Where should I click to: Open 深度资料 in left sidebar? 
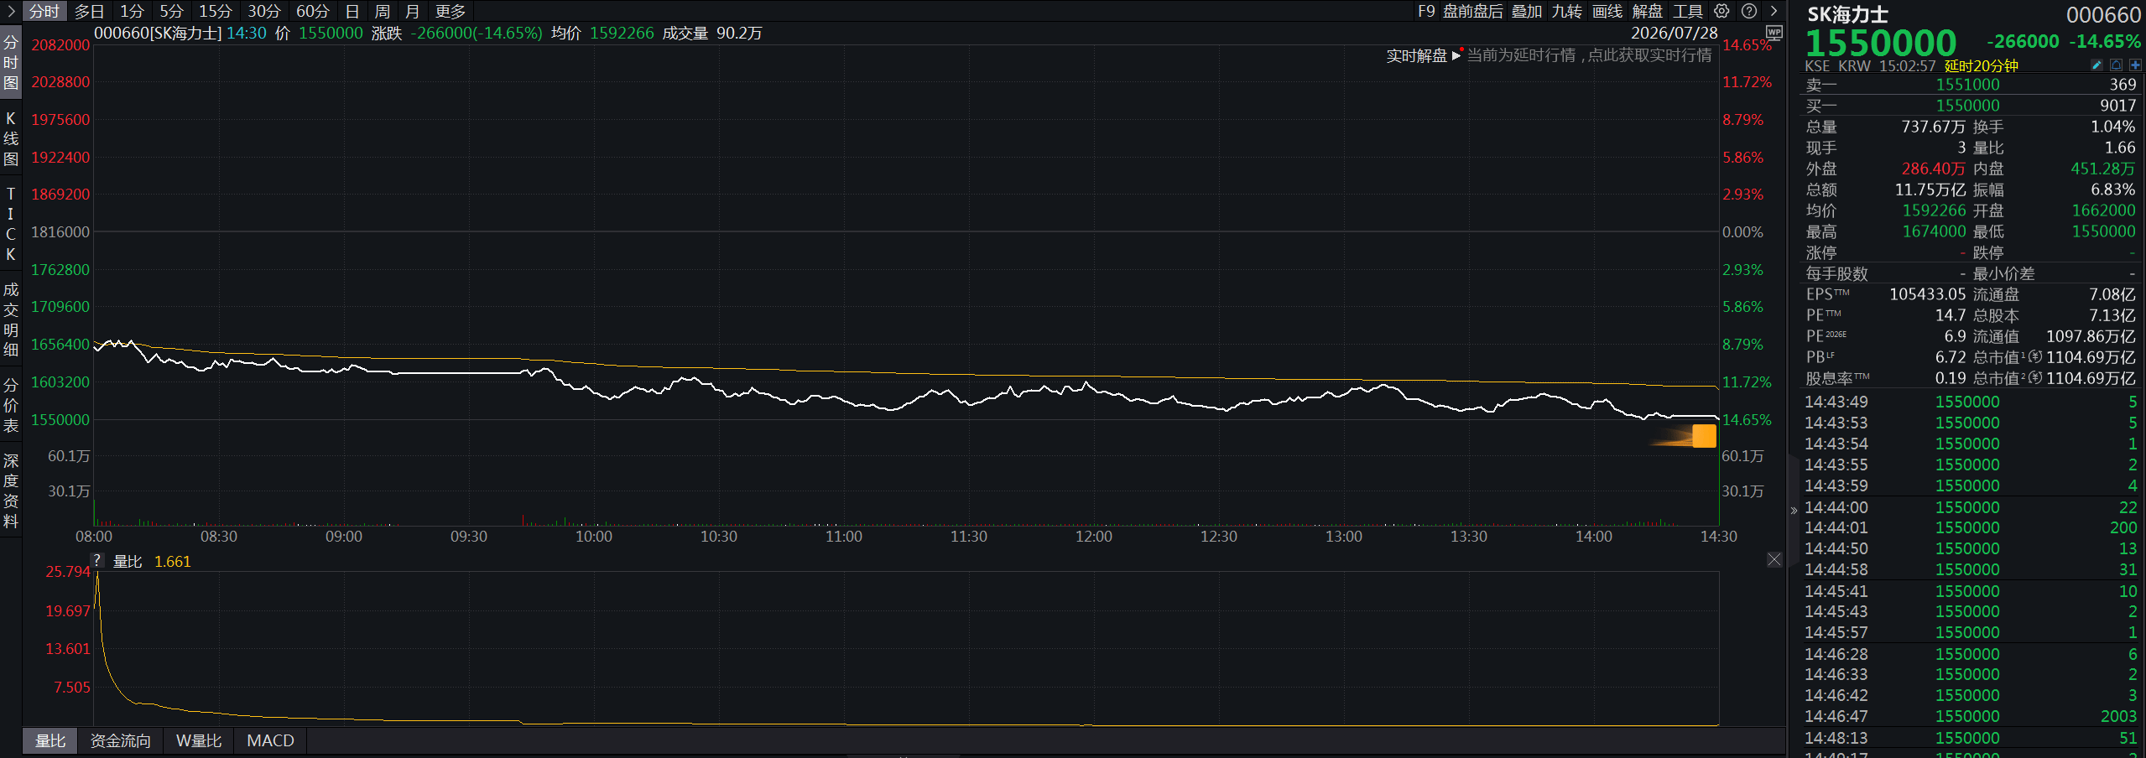click(11, 491)
